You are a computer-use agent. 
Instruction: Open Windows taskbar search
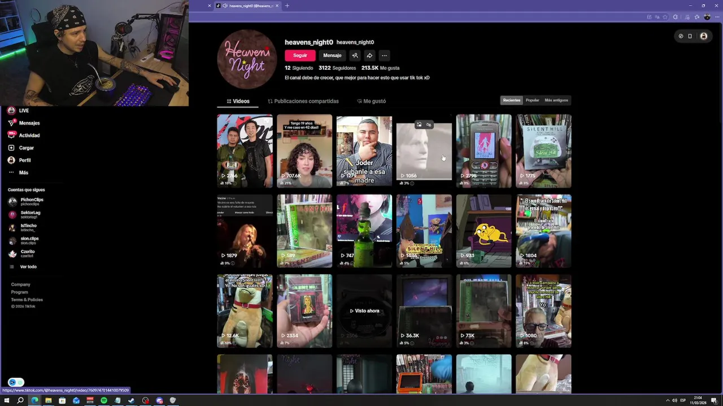pyautogui.click(x=20, y=400)
